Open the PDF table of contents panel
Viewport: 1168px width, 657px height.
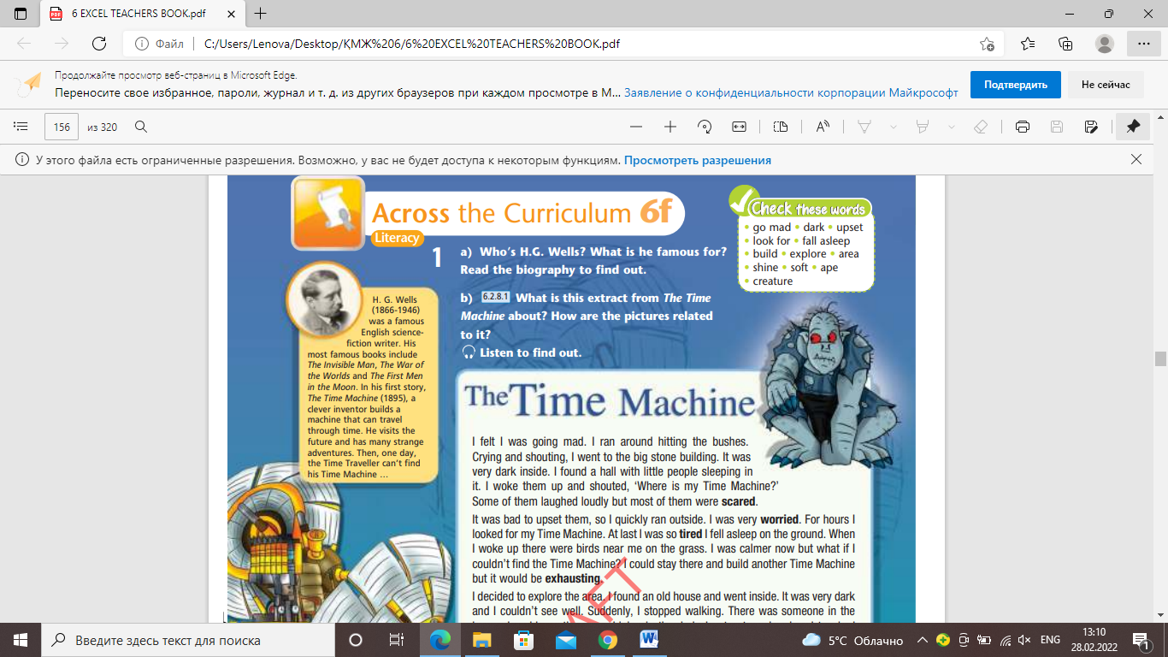click(x=21, y=127)
